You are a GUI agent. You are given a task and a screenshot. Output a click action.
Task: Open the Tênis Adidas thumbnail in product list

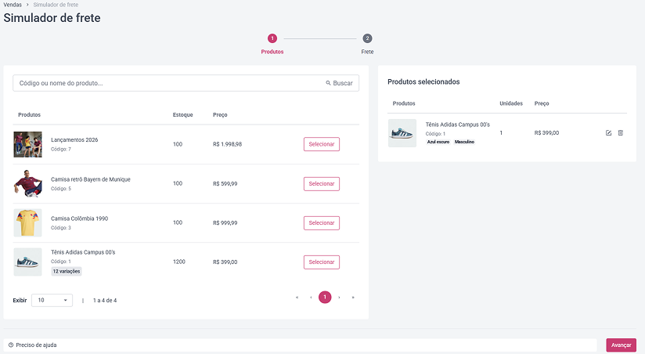(27, 262)
